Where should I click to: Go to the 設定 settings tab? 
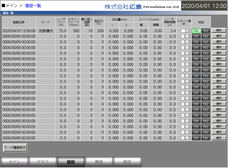127,162
